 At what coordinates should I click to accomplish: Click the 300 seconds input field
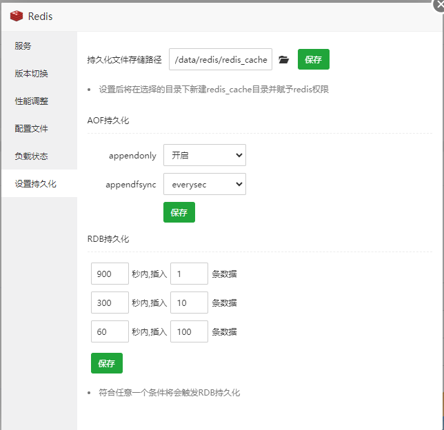point(110,303)
